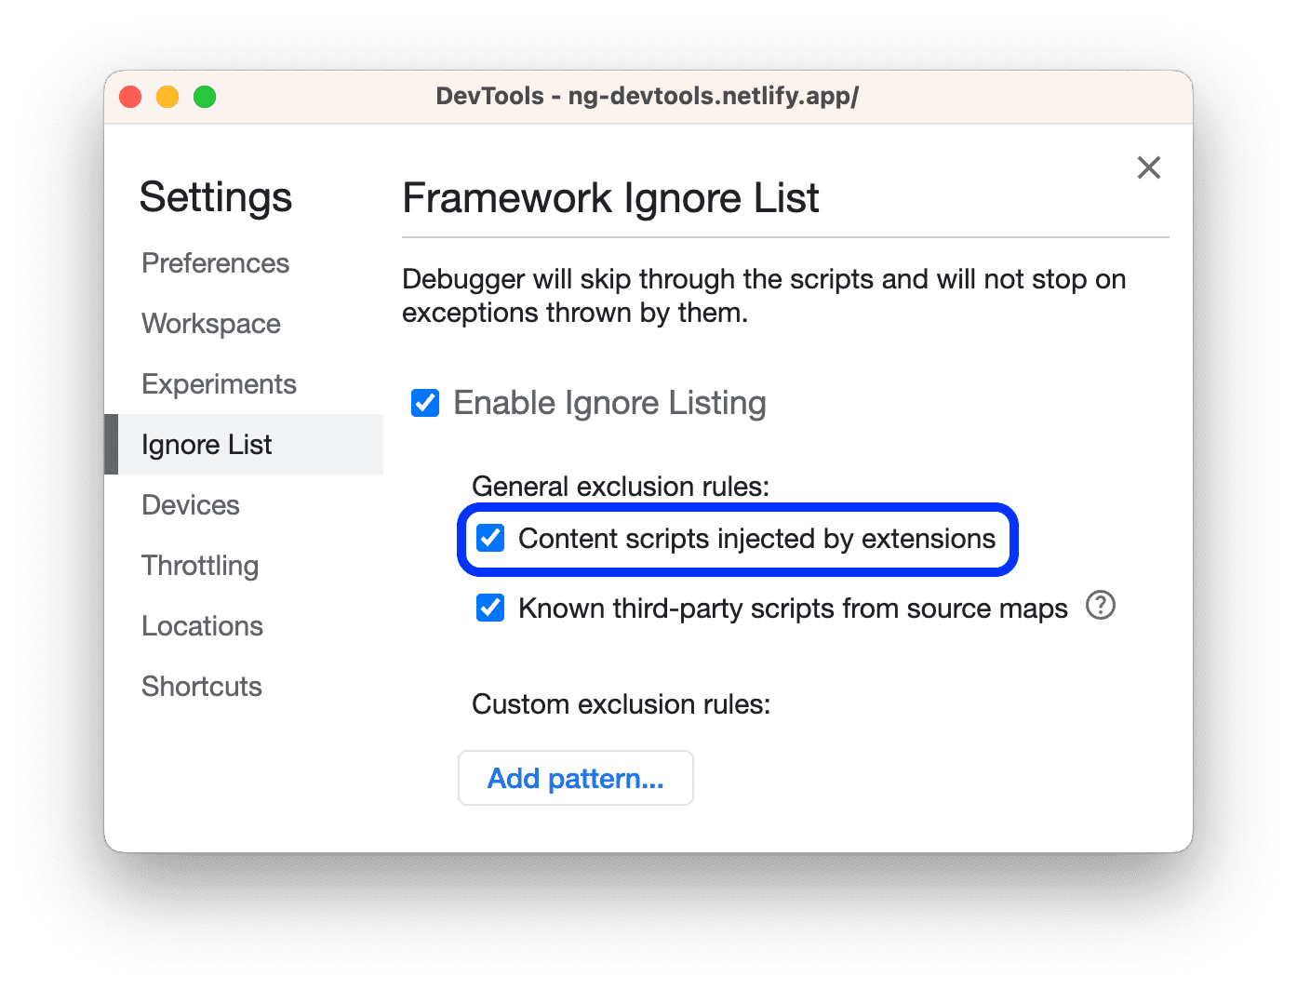Open the Locations settings section

[202, 625]
